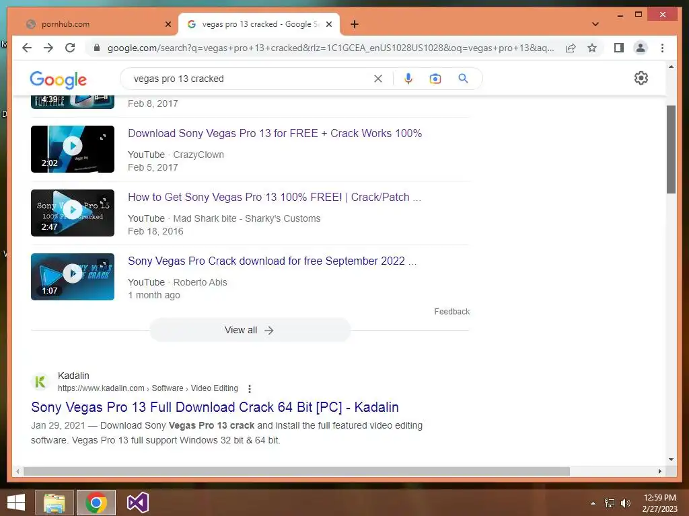Click in the Google search text field

click(250, 79)
